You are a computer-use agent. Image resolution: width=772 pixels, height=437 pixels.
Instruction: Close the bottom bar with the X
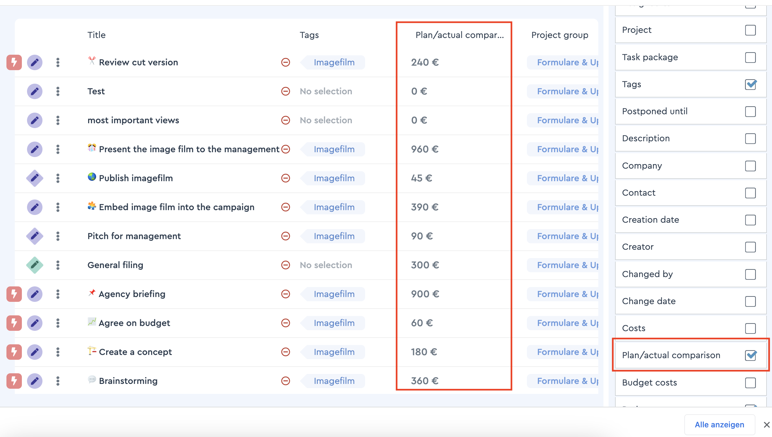[x=767, y=425]
